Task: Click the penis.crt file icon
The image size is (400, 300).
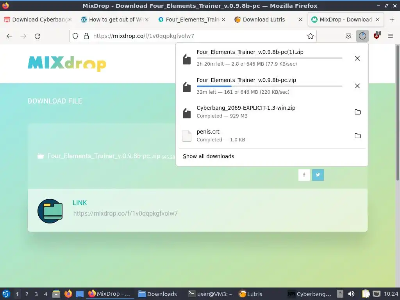Action: coord(186,136)
